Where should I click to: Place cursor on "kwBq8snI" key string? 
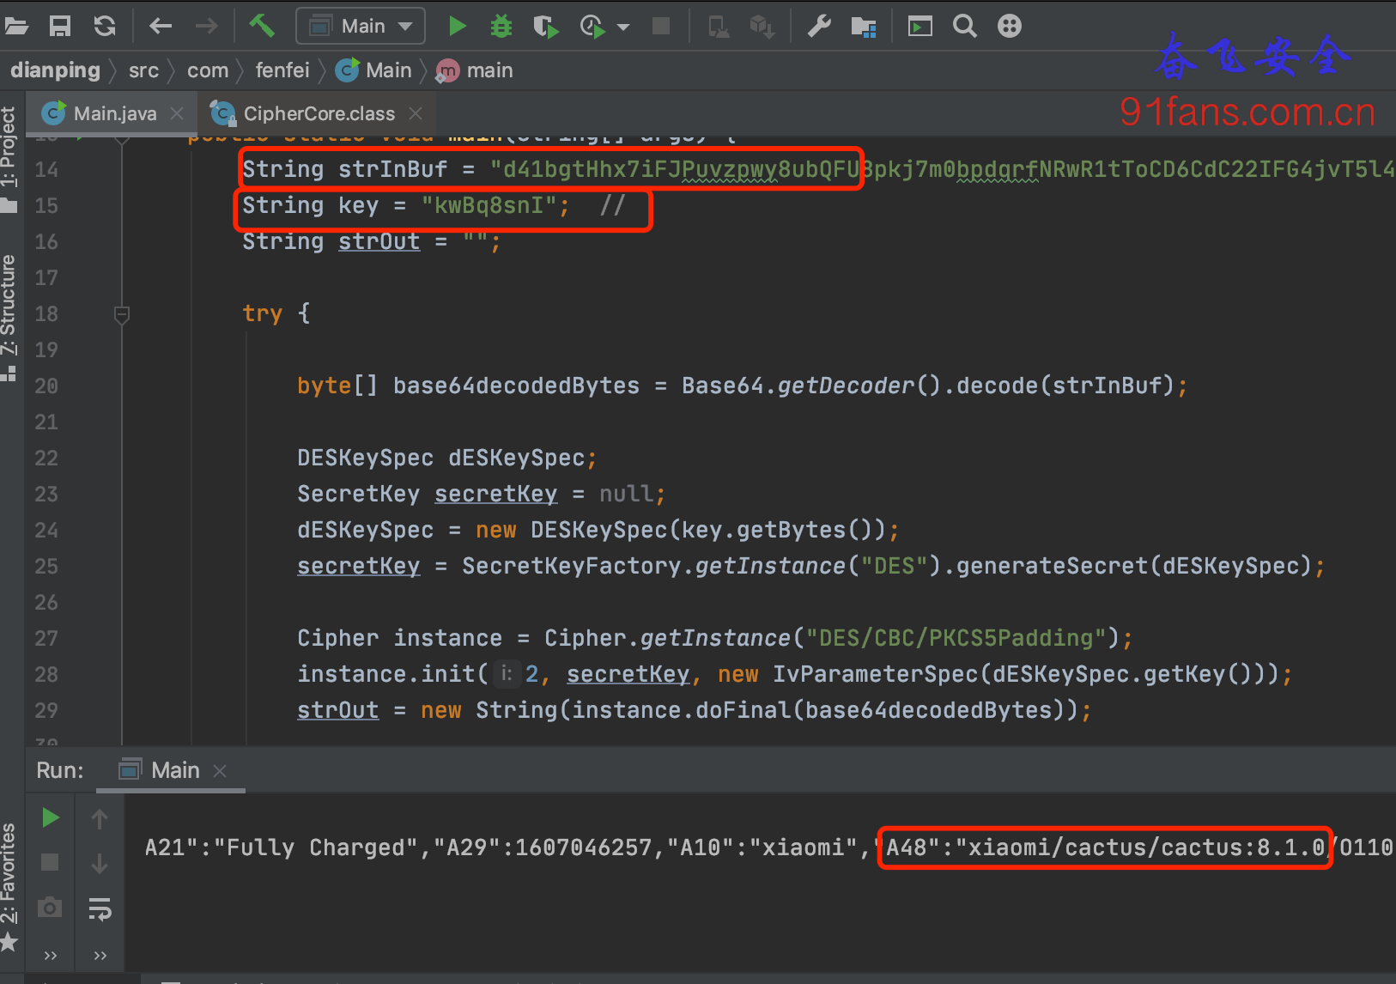pos(489,205)
